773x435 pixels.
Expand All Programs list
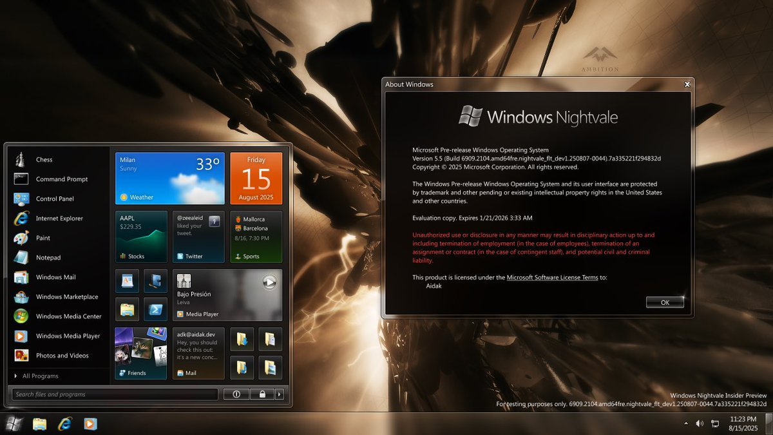pos(58,376)
